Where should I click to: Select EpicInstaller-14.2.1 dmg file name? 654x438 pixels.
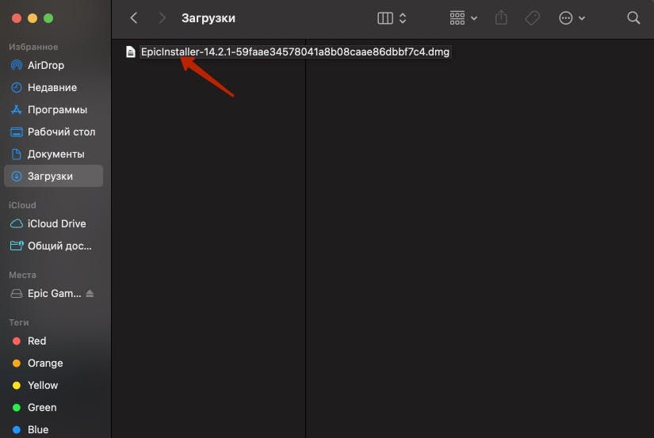(x=295, y=51)
